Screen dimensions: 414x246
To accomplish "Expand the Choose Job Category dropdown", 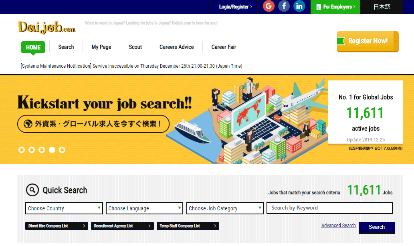I will [x=225, y=208].
